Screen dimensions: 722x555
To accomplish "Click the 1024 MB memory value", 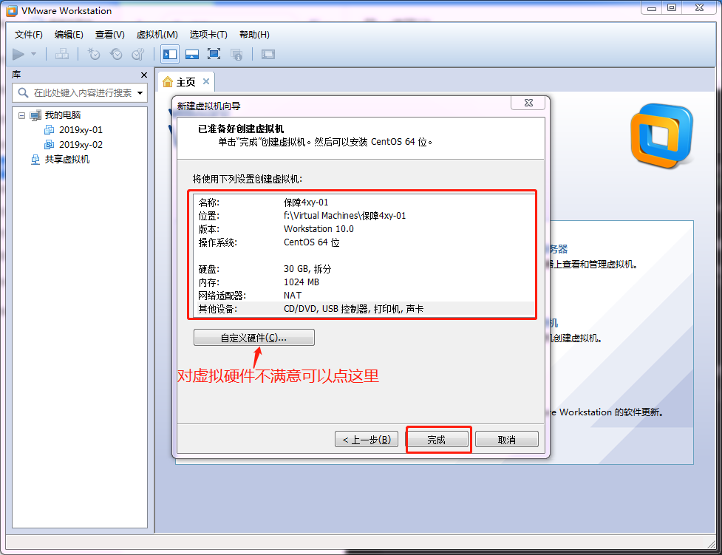I will click(301, 282).
